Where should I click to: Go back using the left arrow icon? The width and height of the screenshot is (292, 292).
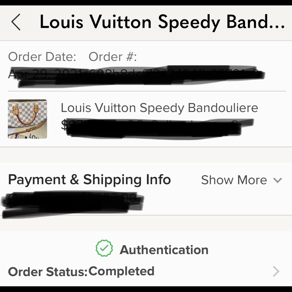pyautogui.click(x=16, y=22)
